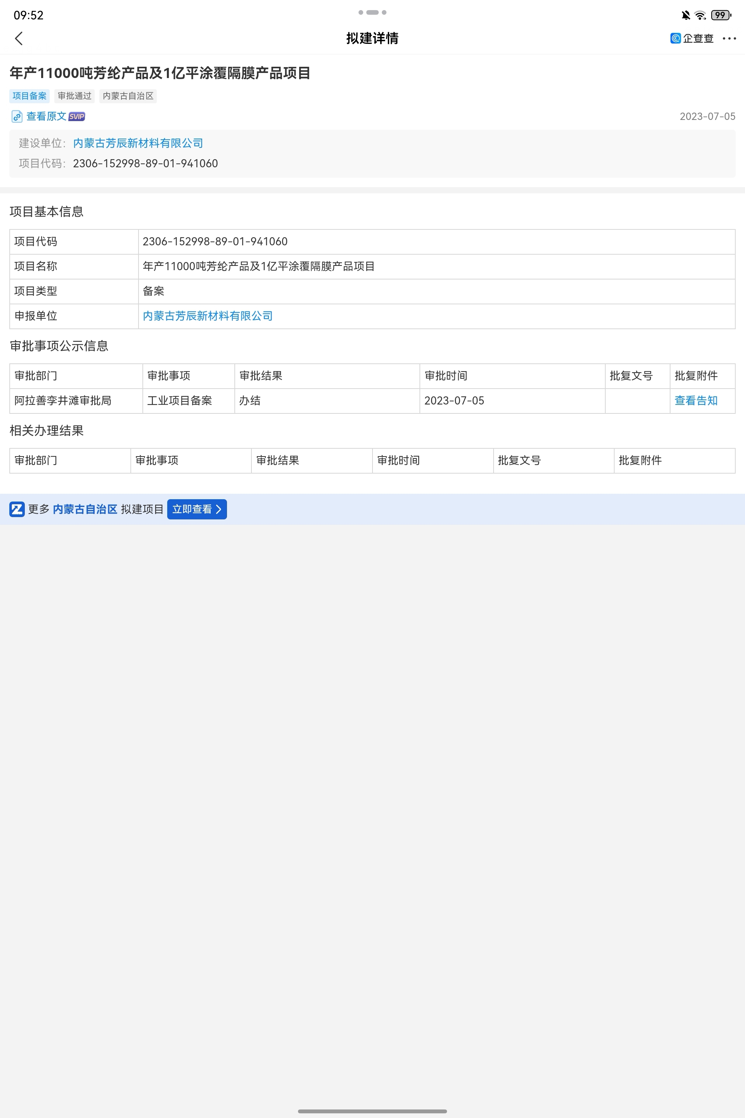
Task: Tap the top center page indicator dots
Action: click(x=372, y=12)
